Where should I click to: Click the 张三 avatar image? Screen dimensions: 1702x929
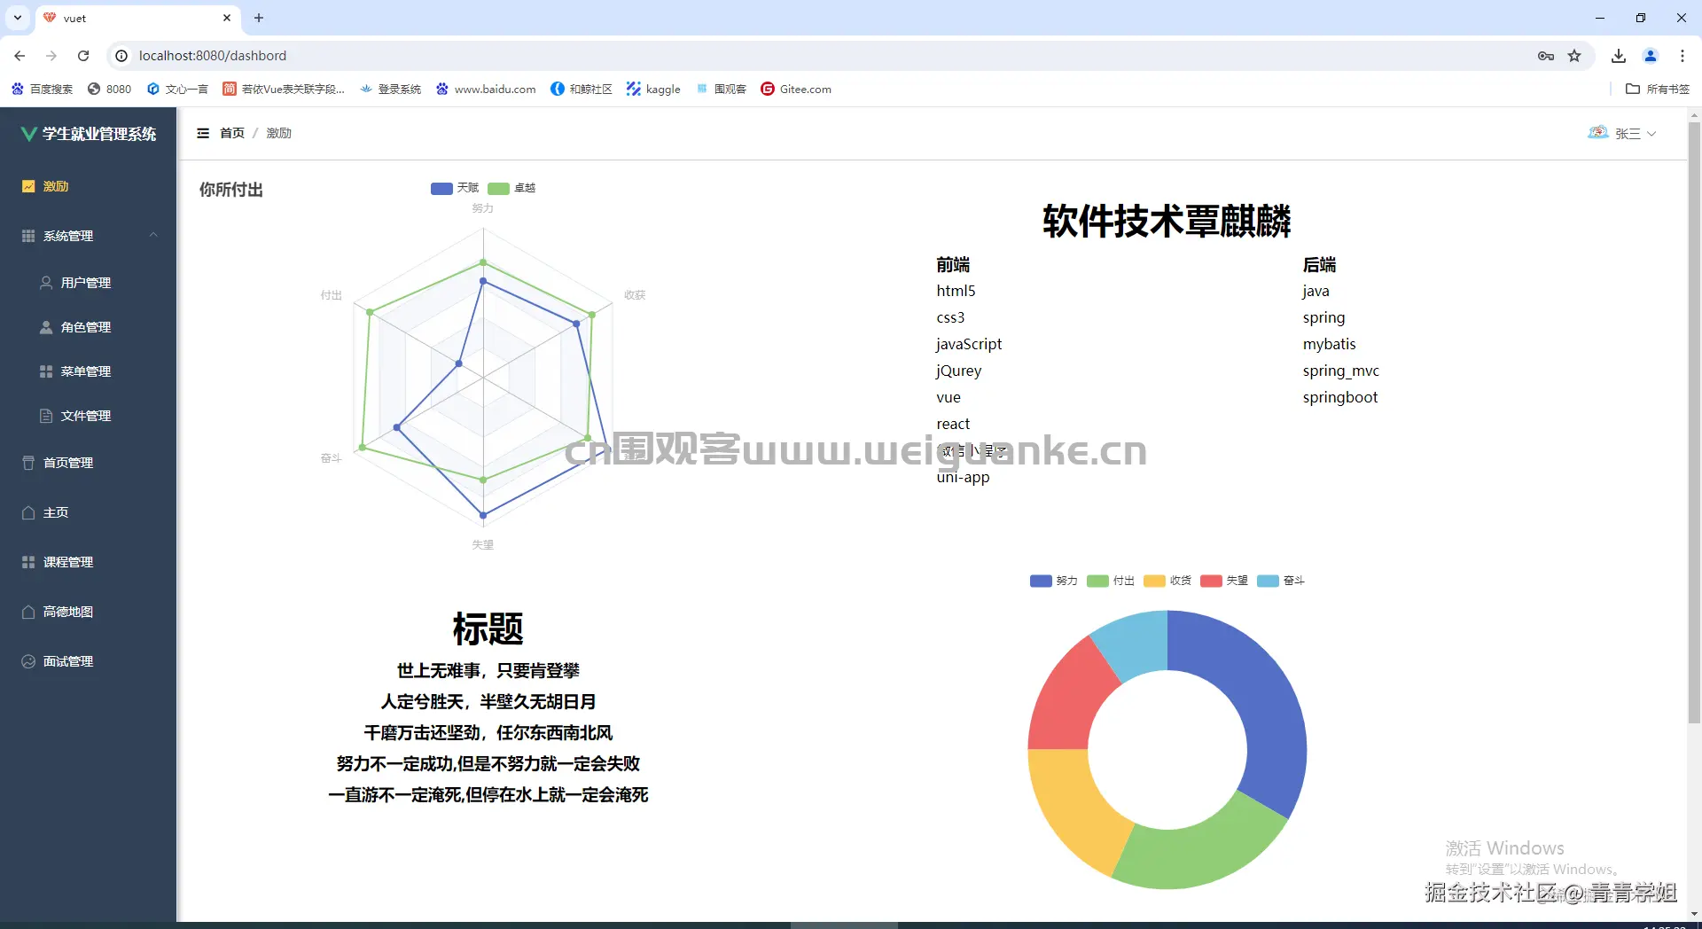pyautogui.click(x=1597, y=132)
